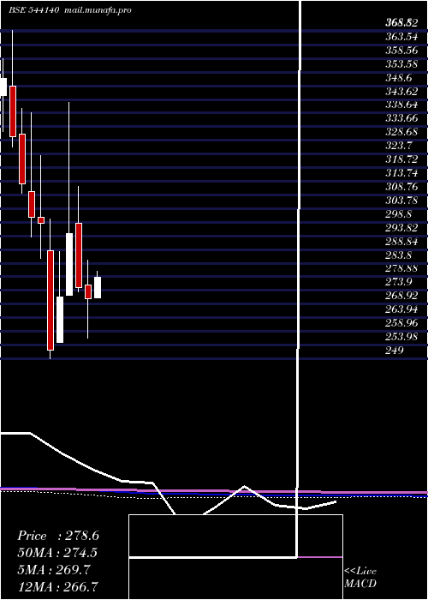Click the mail.munafa.pro watermark text
Screen dimensions: 428x600
point(98,10)
